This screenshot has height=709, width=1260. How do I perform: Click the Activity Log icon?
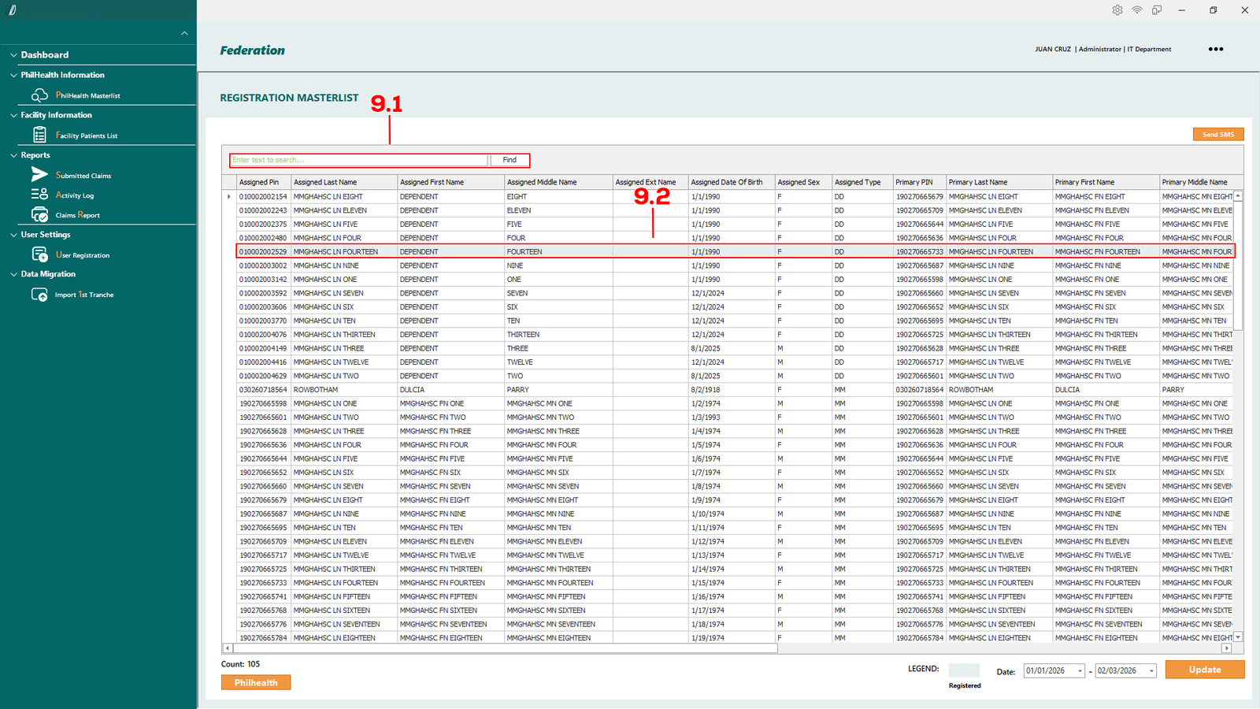pos(39,195)
